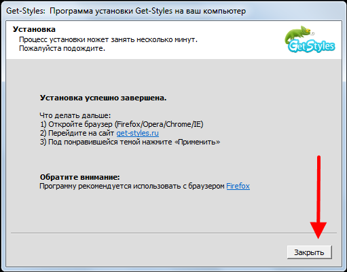The height and width of the screenshot is (272, 347).
Task: Open the get-styles.ru link
Action: click(138, 133)
